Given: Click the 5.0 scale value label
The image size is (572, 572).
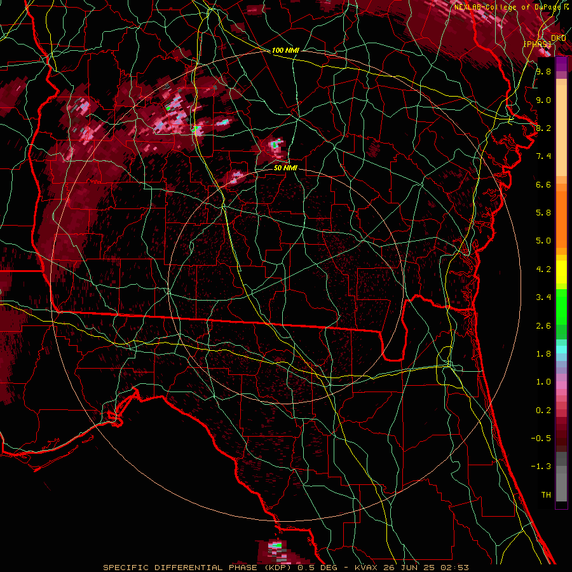Looking at the screenshot, I should [x=543, y=241].
